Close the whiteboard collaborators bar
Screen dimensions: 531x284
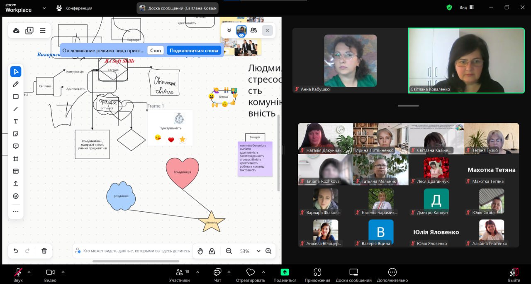tap(268, 30)
